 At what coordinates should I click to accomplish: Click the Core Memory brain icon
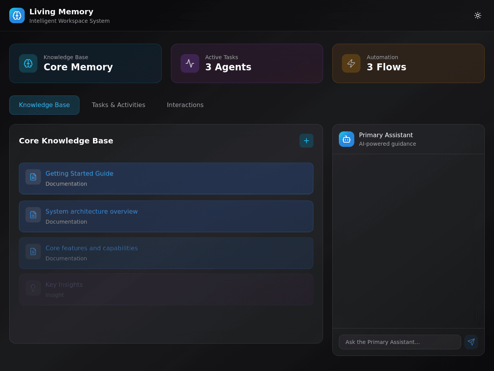coord(28,63)
